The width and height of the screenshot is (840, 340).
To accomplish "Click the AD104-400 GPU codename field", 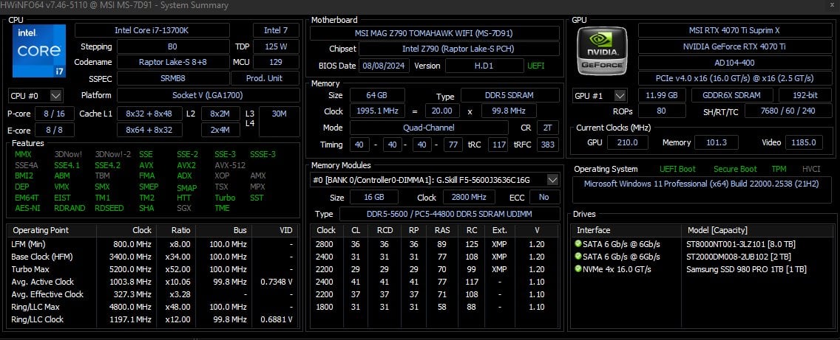I will coord(734,63).
